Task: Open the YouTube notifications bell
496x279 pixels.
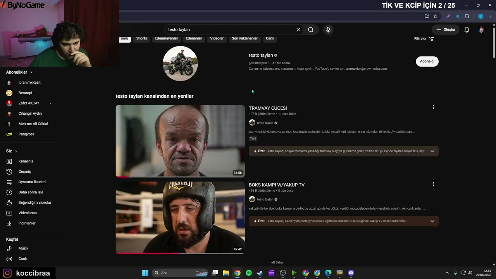Action: point(467,29)
